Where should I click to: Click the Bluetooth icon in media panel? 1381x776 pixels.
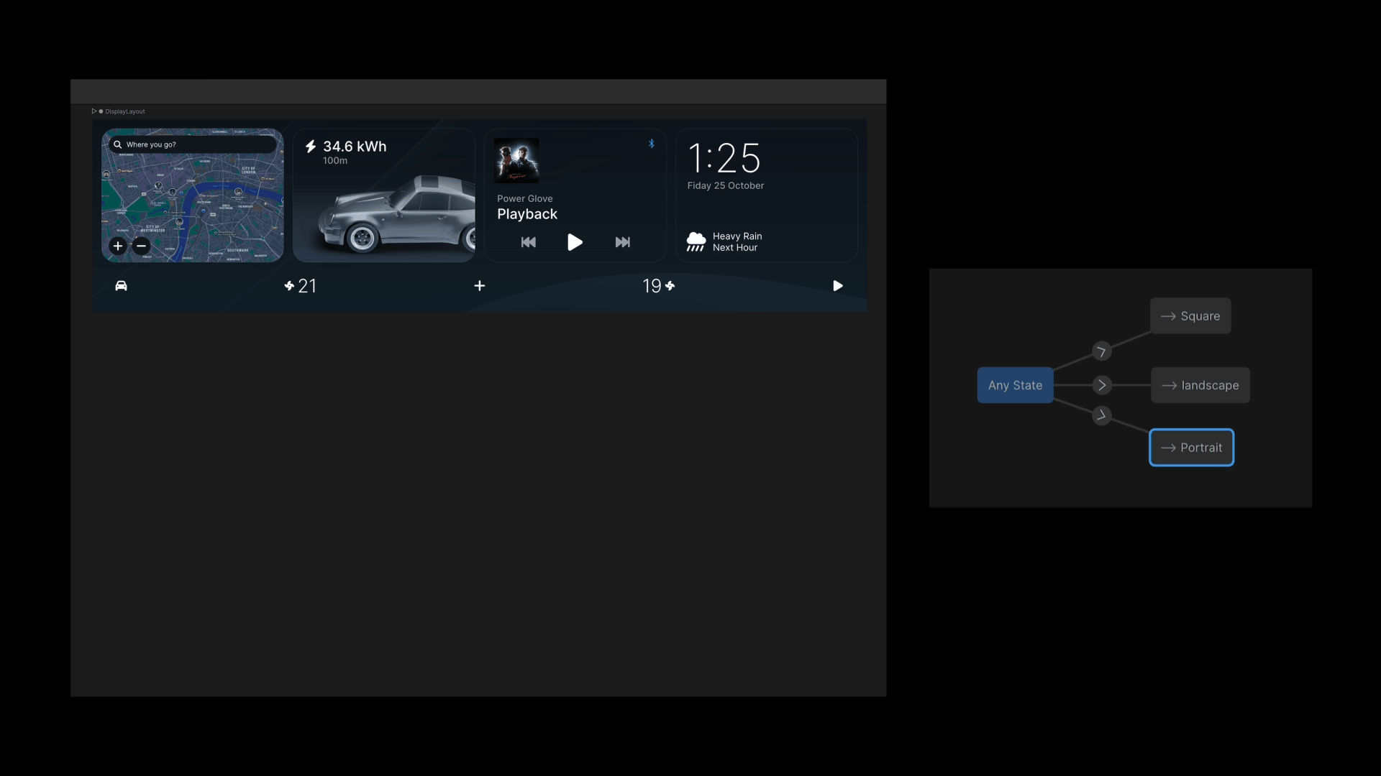click(x=651, y=144)
